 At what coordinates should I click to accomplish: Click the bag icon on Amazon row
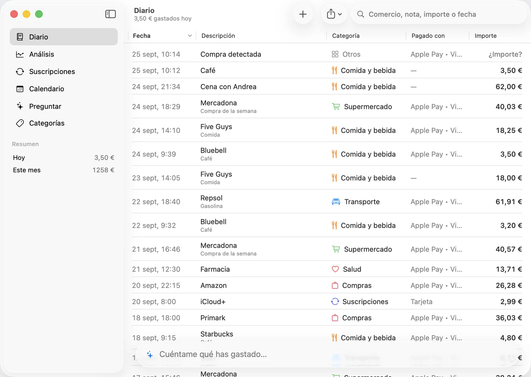coord(335,285)
